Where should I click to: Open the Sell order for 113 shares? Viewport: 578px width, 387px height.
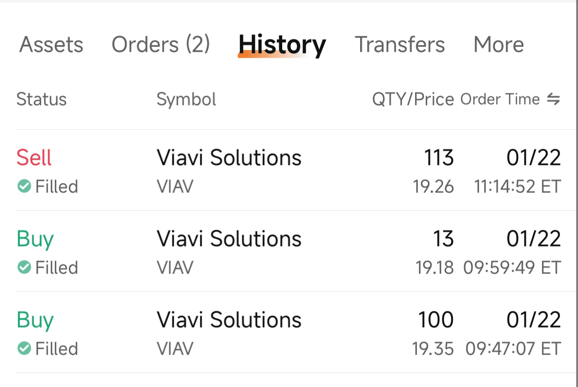[288, 171]
